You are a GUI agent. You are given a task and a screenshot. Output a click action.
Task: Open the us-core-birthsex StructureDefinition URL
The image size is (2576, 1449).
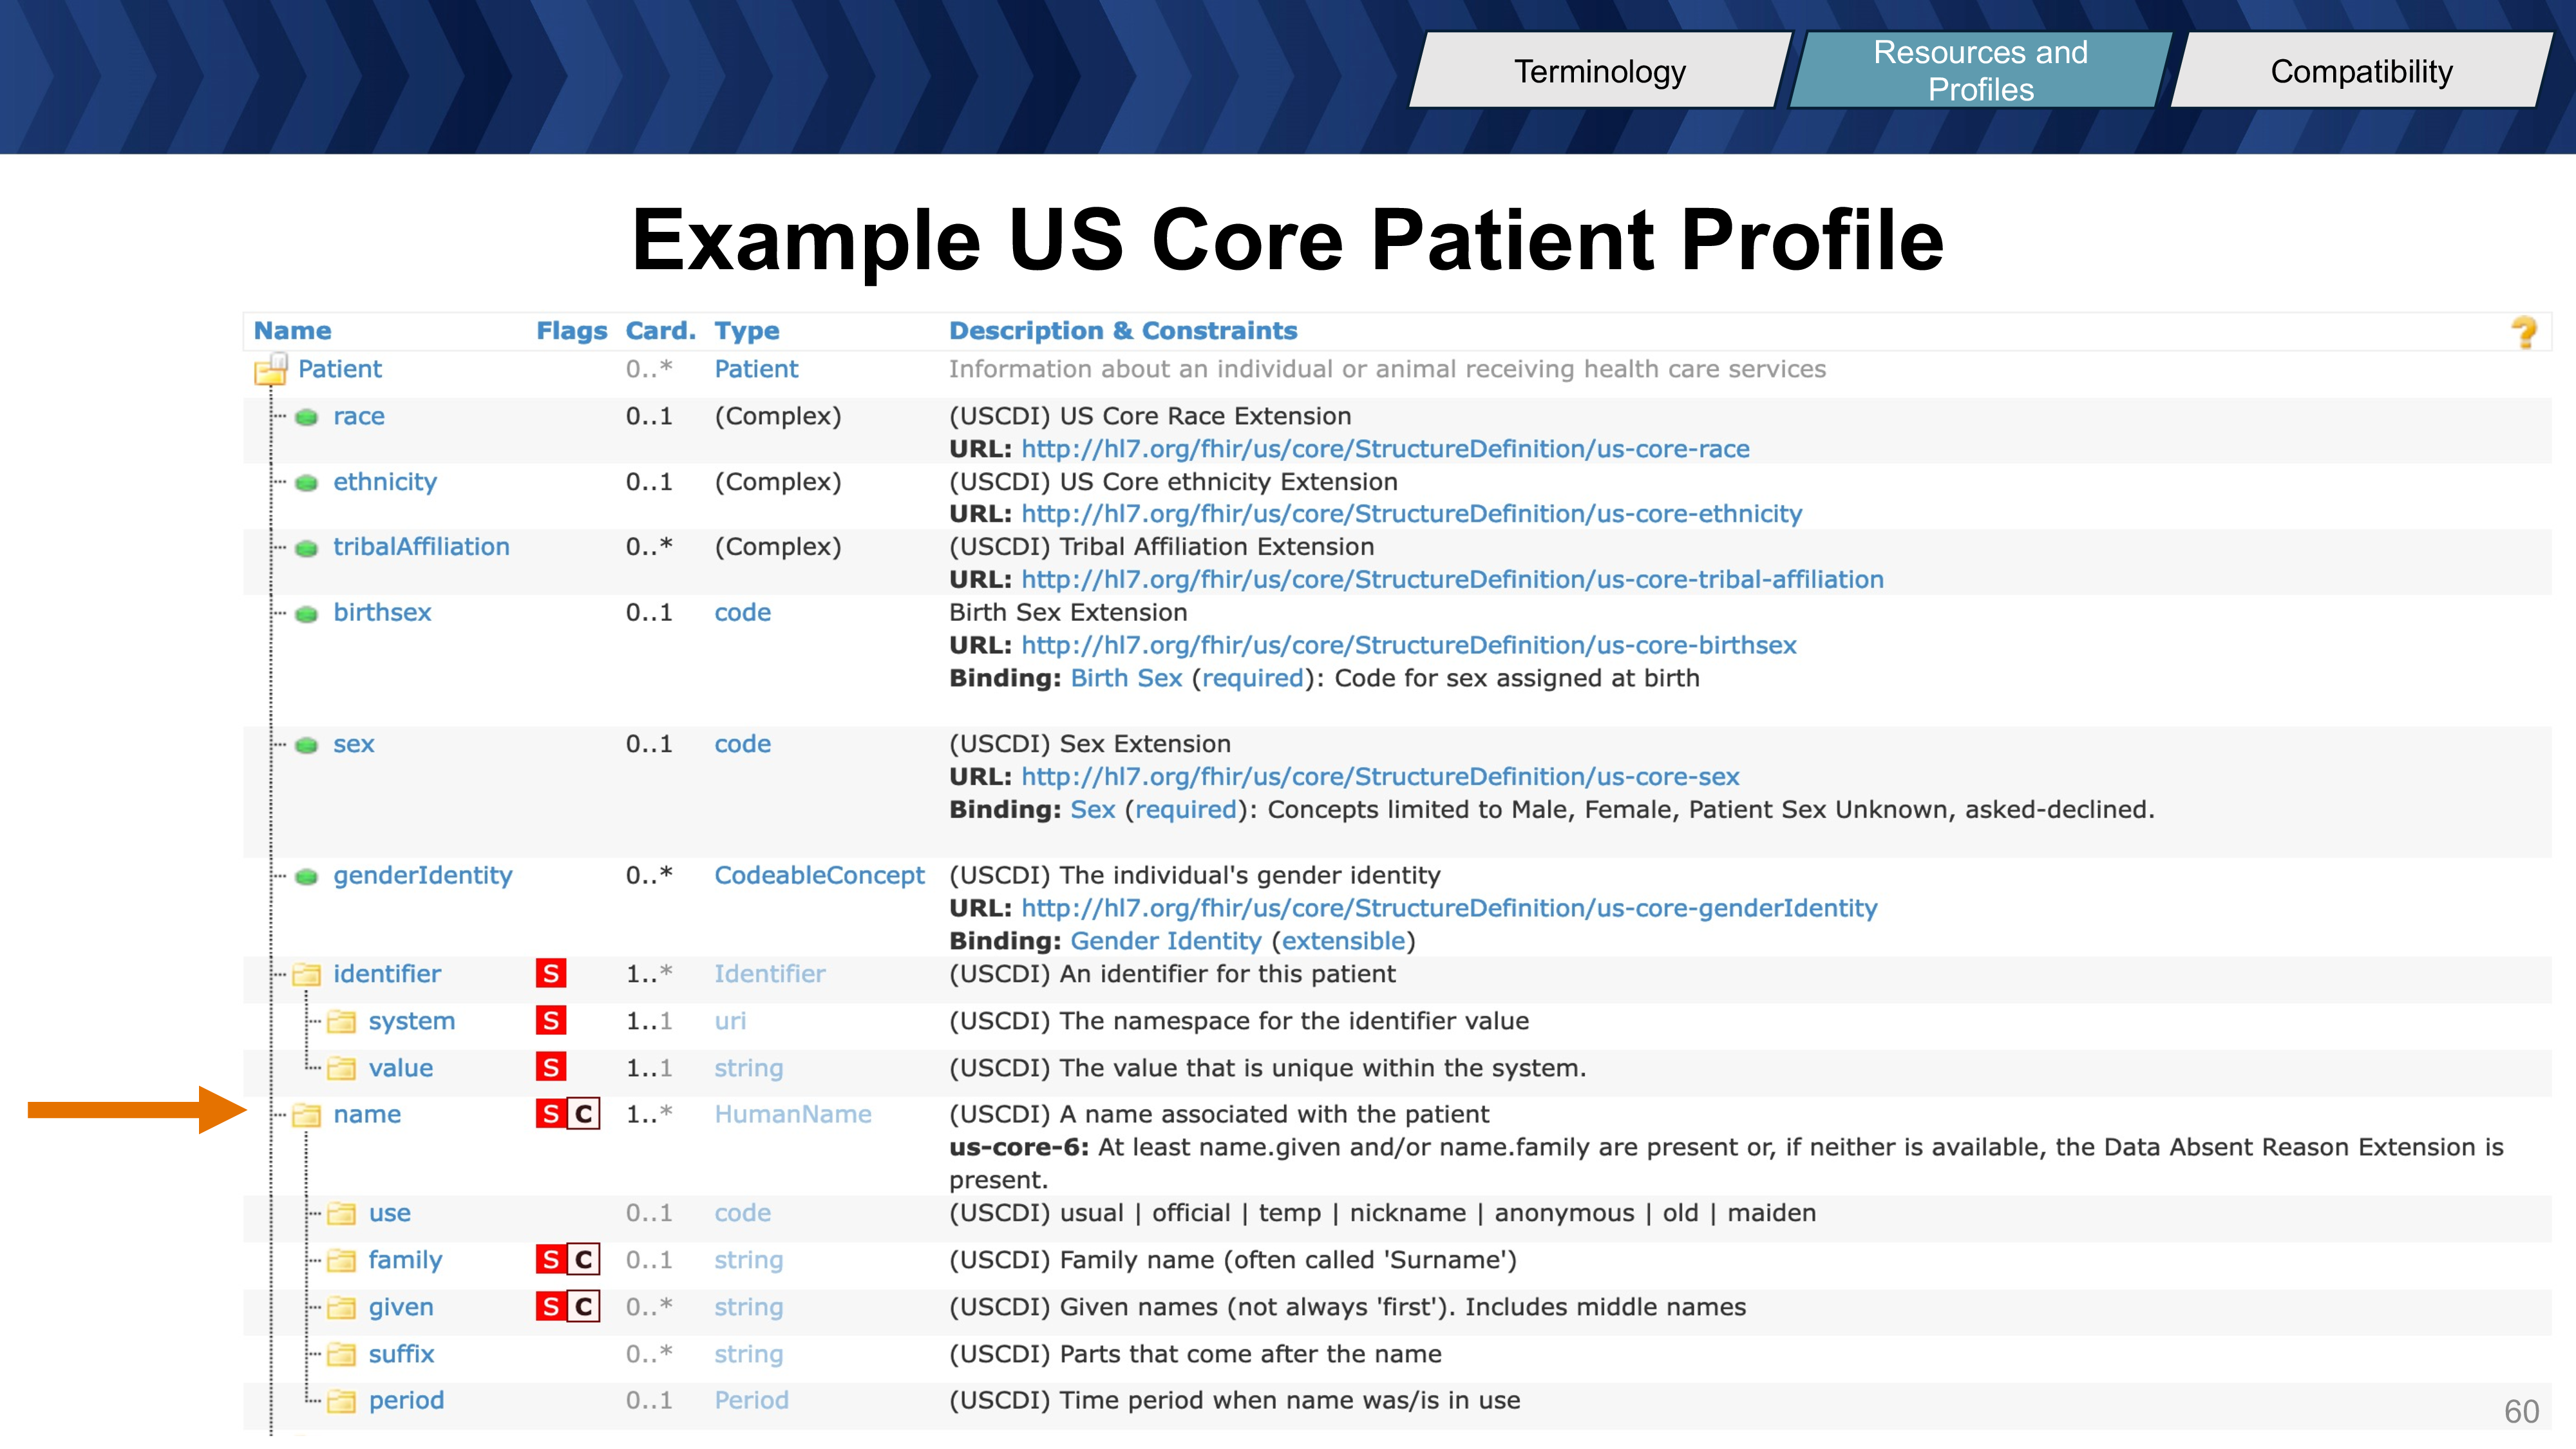[1409, 646]
